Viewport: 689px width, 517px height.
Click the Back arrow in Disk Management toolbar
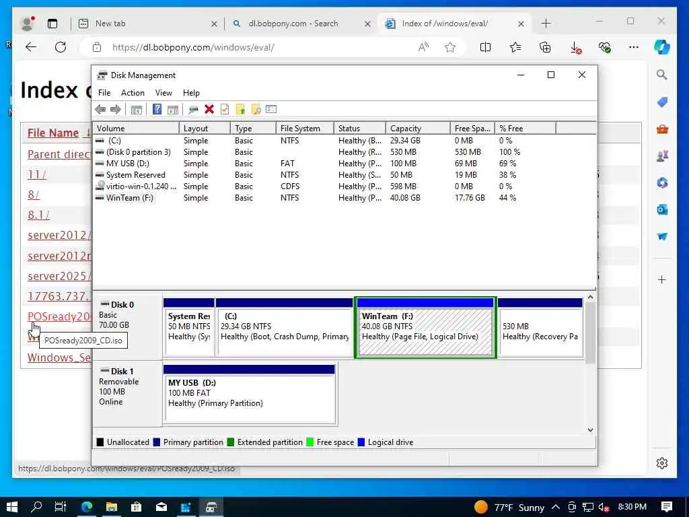(100, 110)
